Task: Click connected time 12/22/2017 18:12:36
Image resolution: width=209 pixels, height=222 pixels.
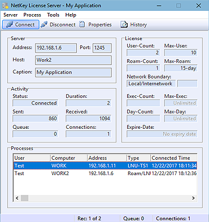Action: point(174,173)
